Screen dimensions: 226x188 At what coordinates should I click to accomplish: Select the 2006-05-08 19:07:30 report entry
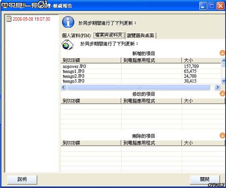31,19
